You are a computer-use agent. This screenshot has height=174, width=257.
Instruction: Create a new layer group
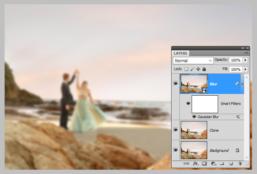222,163
